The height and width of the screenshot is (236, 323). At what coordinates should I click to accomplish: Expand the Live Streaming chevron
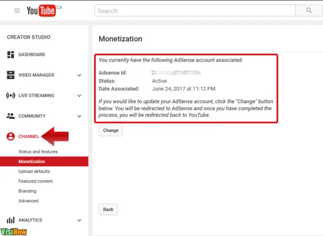click(x=79, y=96)
